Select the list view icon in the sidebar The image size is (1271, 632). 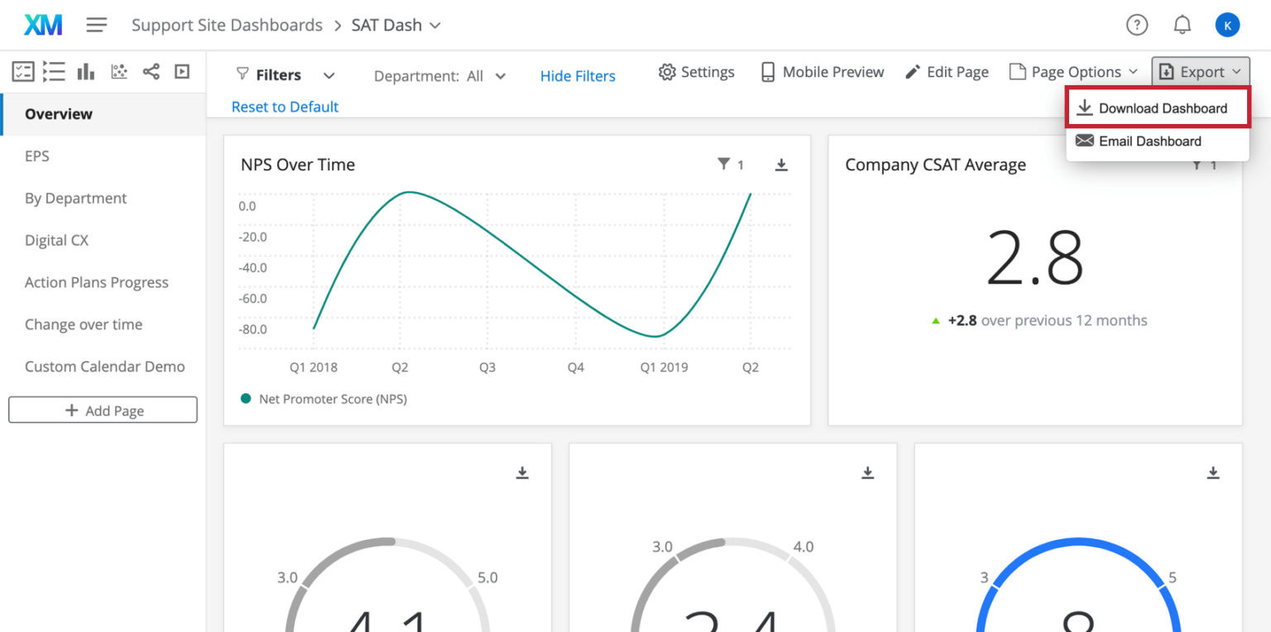pyautogui.click(x=54, y=71)
